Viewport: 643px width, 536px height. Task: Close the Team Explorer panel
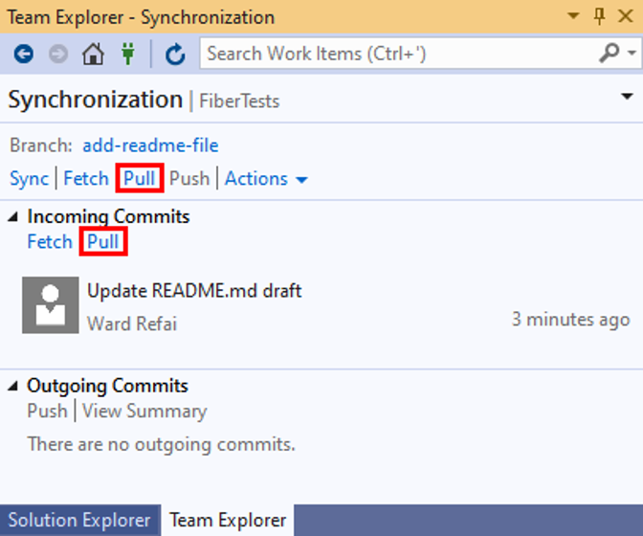click(625, 16)
